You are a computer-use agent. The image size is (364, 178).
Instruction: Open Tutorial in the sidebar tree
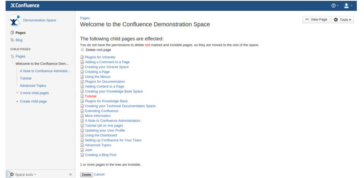click(26, 78)
